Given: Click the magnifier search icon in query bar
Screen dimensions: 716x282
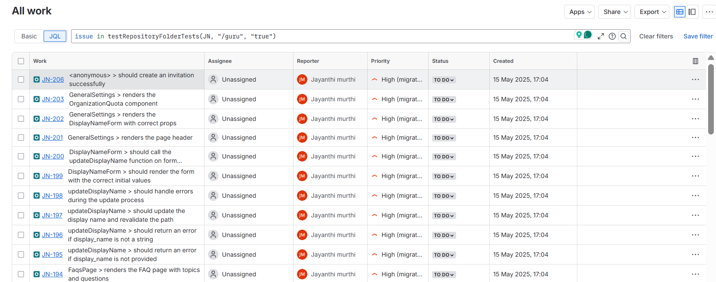Looking at the screenshot, I should coord(624,36).
